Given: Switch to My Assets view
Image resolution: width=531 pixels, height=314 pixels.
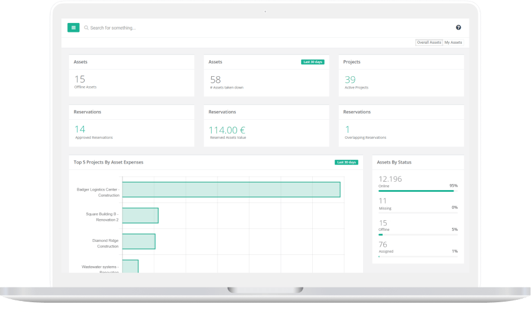Looking at the screenshot, I should (x=453, y=42).
